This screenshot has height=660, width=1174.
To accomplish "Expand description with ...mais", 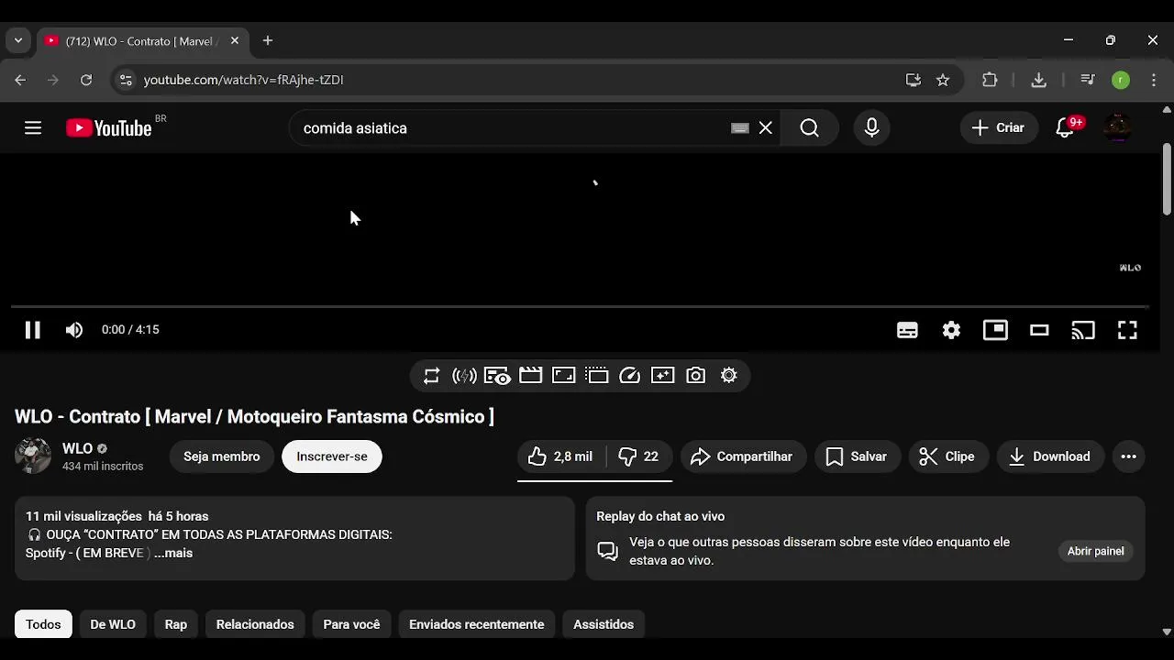I will (173, 553).
